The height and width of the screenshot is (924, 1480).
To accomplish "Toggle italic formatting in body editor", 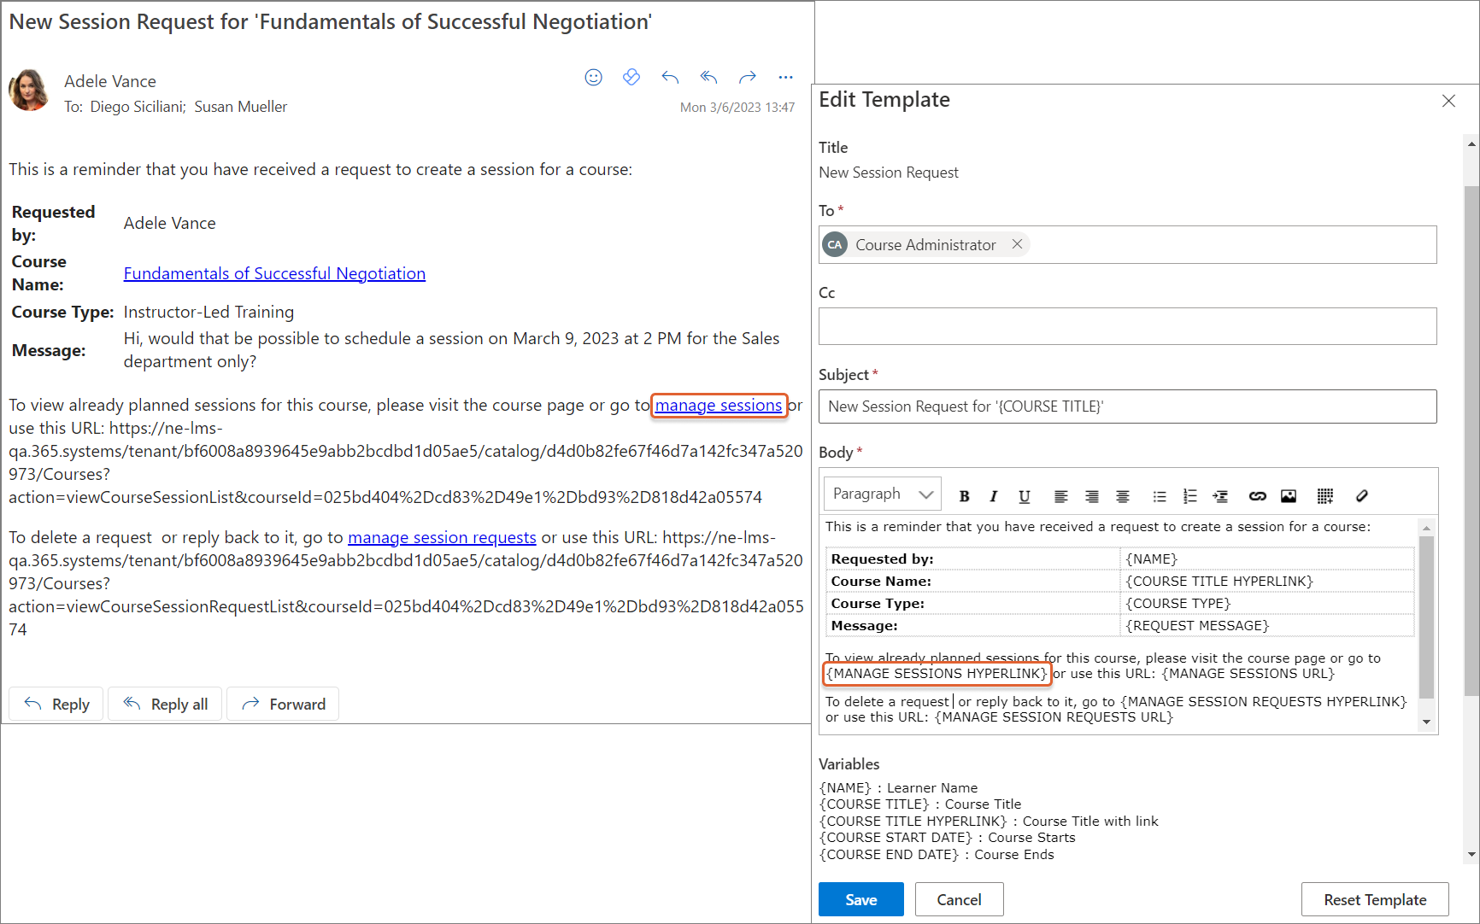I will click(993, 496).
